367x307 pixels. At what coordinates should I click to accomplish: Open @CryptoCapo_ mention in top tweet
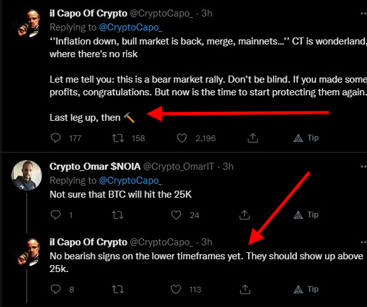[130, 27]
